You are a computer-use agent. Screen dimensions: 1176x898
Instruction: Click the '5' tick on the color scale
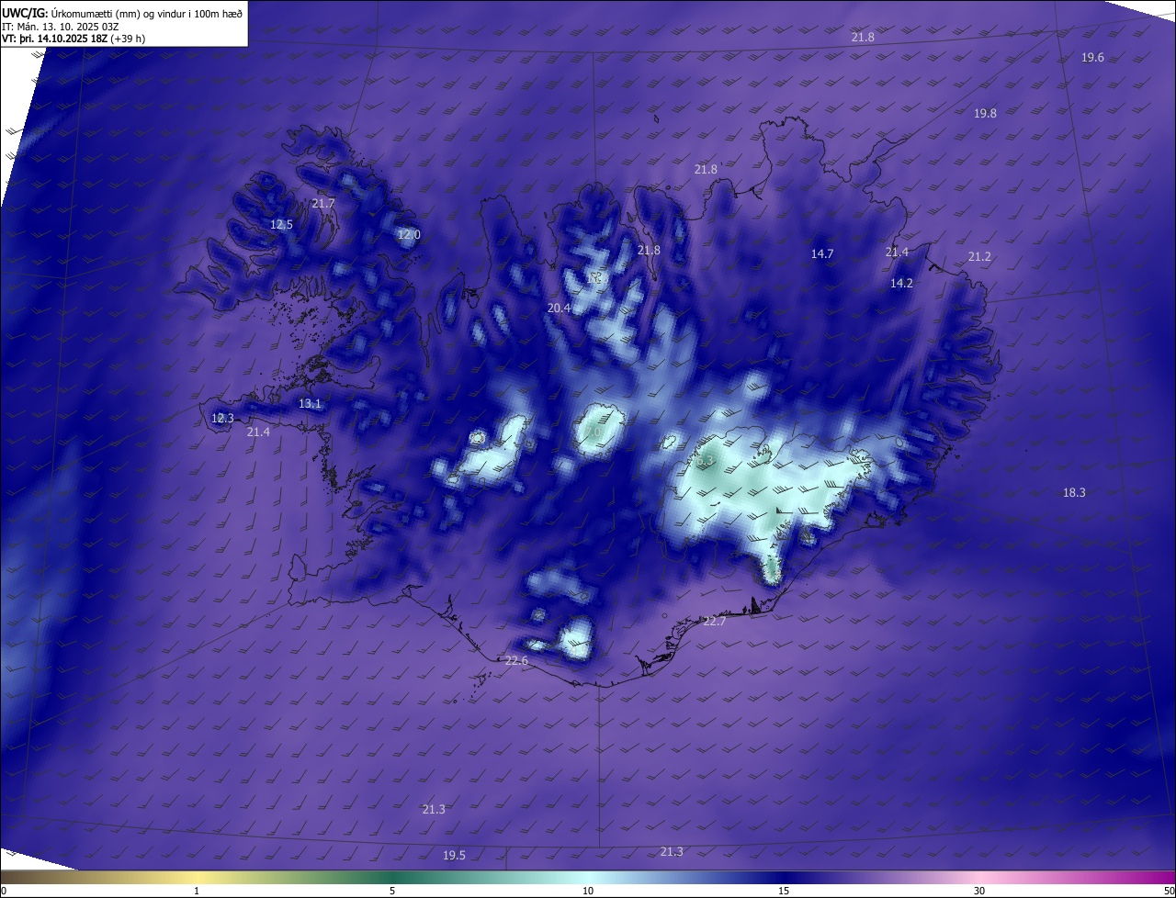click(x=392, y=891)
